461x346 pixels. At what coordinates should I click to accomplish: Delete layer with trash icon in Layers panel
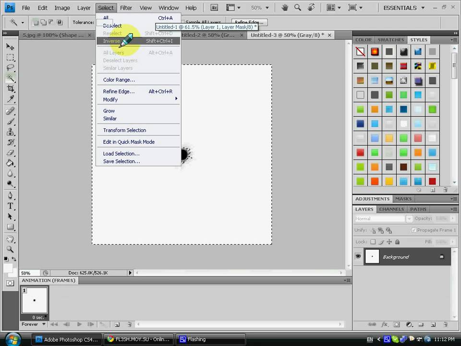point(446,324)
